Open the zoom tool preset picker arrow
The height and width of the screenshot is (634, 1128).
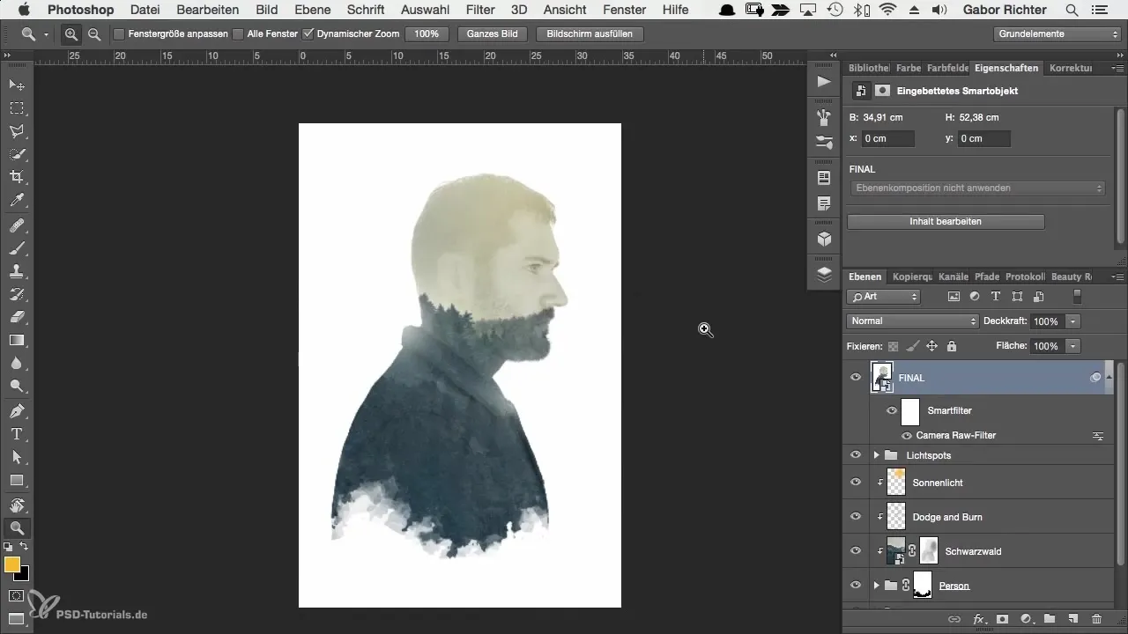(45, 35)
